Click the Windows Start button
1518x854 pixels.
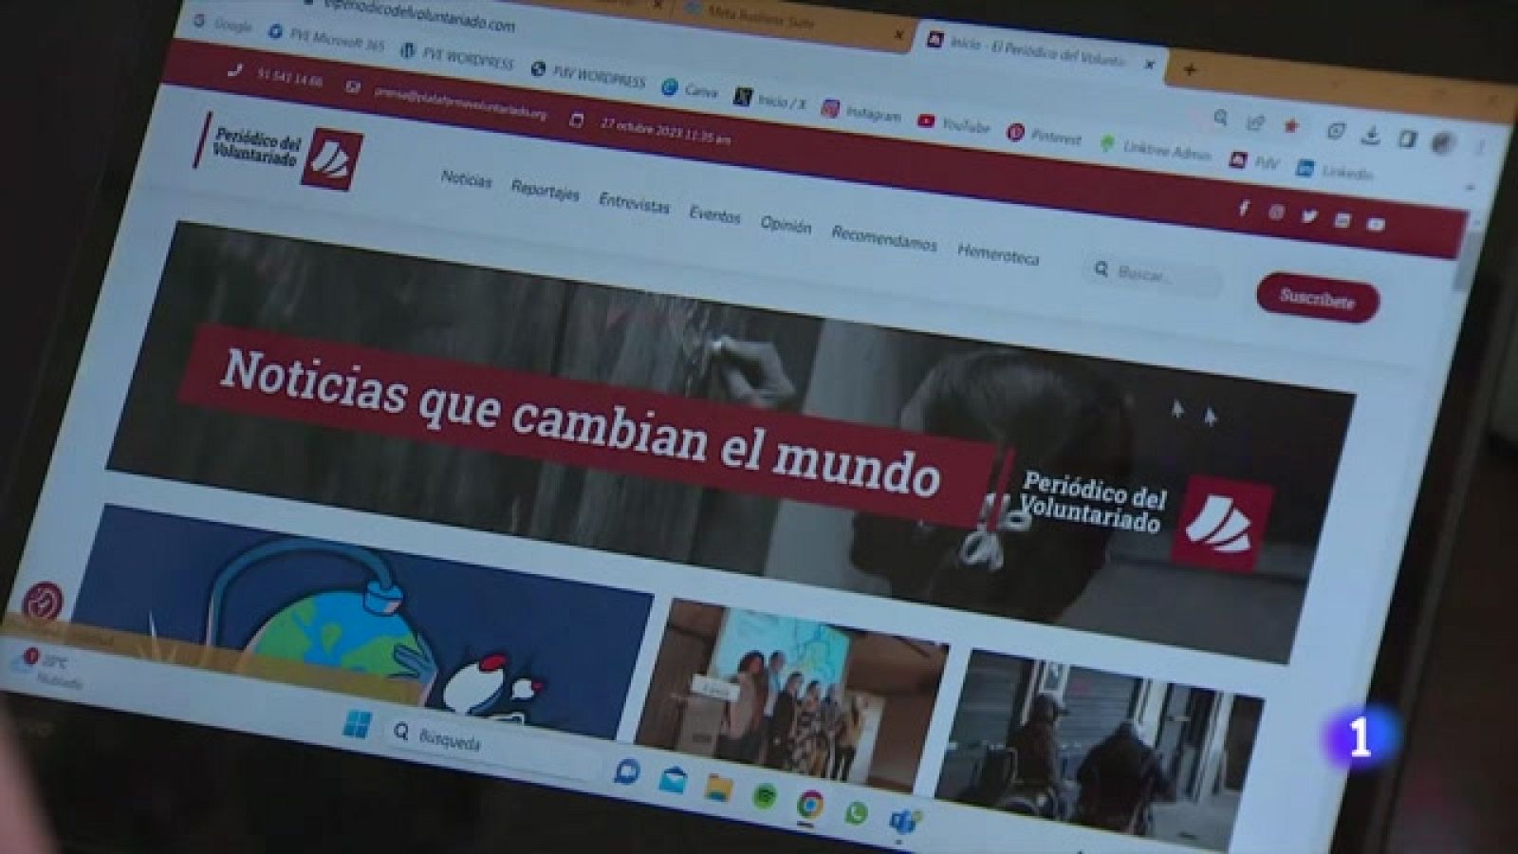tap(356, 725)
